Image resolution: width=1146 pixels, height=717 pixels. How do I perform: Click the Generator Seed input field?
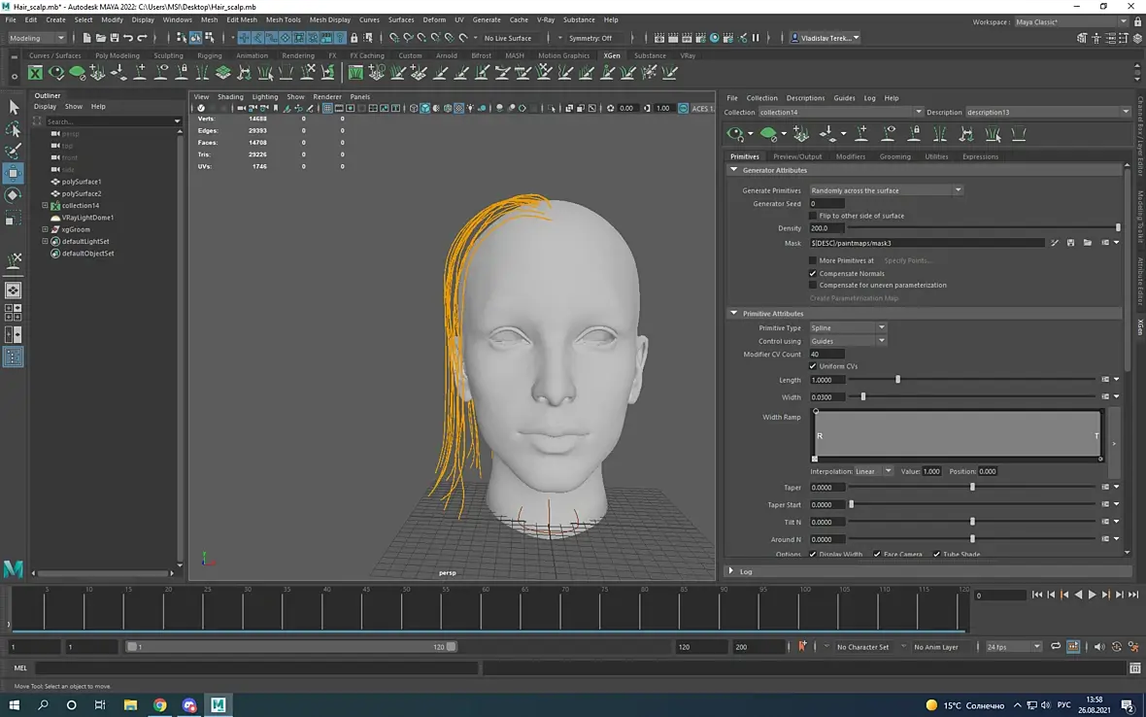pyautogui.click(x=826, y=204)
